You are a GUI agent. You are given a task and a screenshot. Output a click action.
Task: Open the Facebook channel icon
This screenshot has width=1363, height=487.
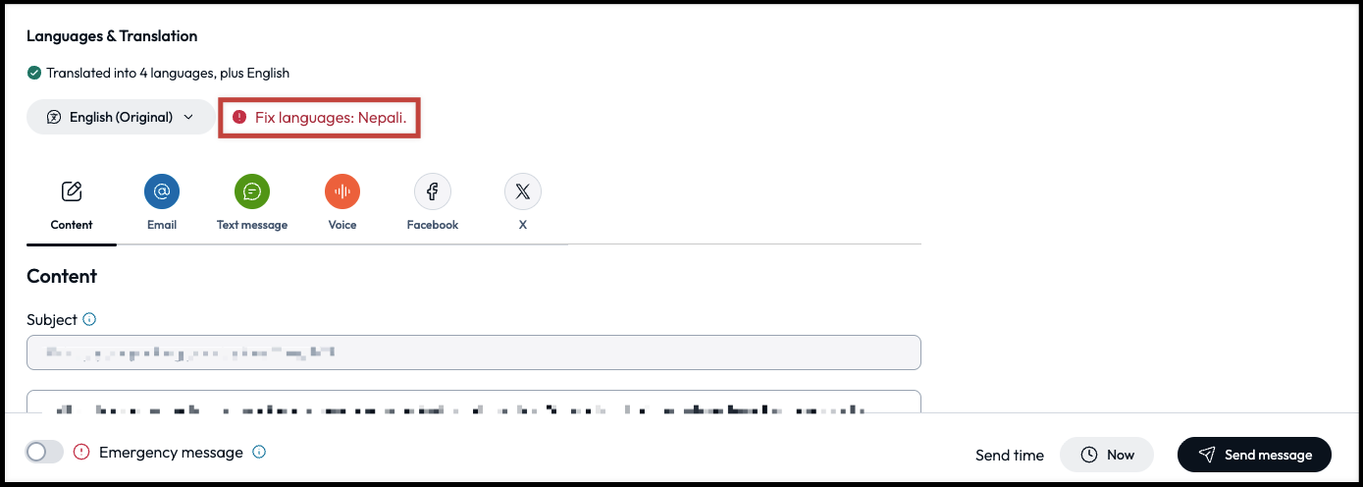[433, 191]
